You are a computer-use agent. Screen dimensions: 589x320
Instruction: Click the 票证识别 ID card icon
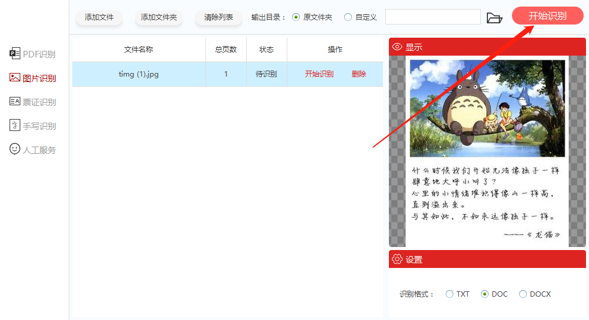point(15,102)
